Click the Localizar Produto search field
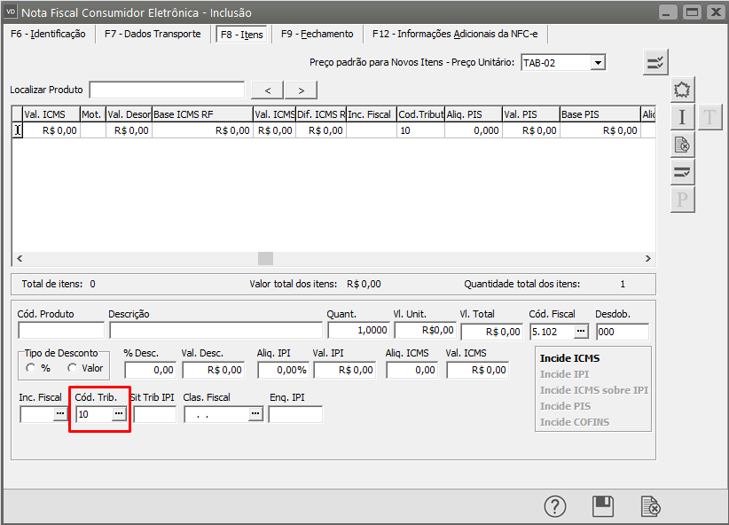The width and height of the screenshot is (729, 525). (x=167, y=90)
